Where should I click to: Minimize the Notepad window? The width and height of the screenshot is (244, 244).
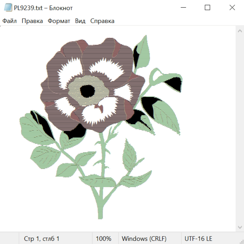(182, 8)
